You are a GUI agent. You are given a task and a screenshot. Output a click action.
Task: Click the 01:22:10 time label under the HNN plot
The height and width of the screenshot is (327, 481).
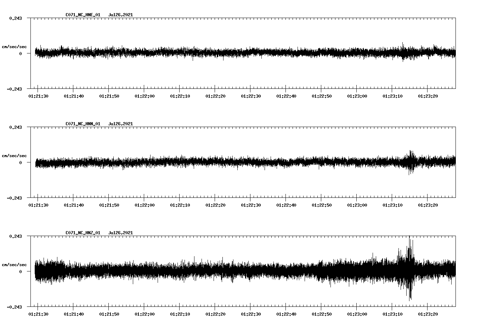pos(180,205)
